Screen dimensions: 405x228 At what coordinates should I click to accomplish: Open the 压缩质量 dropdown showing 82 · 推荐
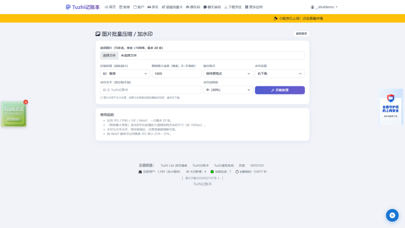click(125, 73)
